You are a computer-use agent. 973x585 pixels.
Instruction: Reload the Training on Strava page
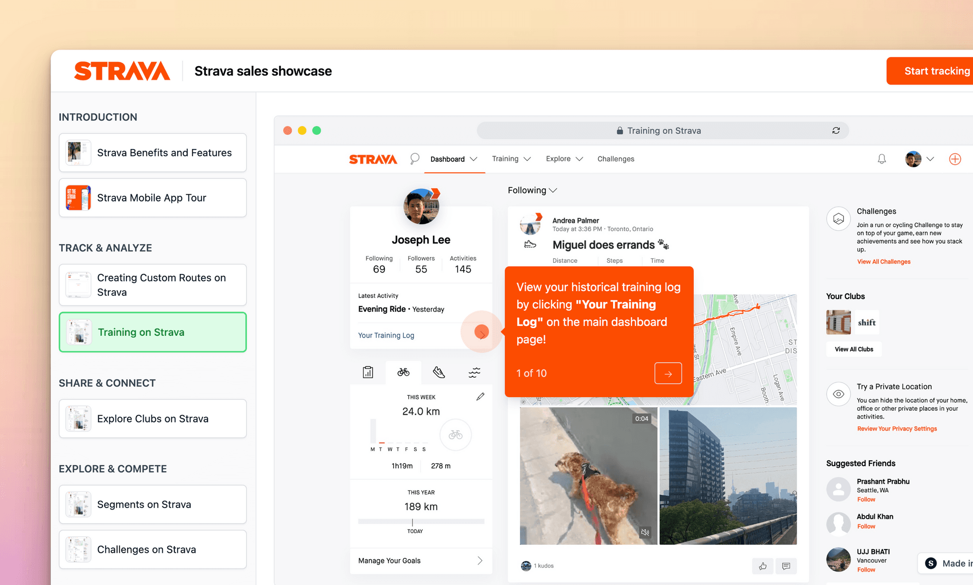[836, 130]
